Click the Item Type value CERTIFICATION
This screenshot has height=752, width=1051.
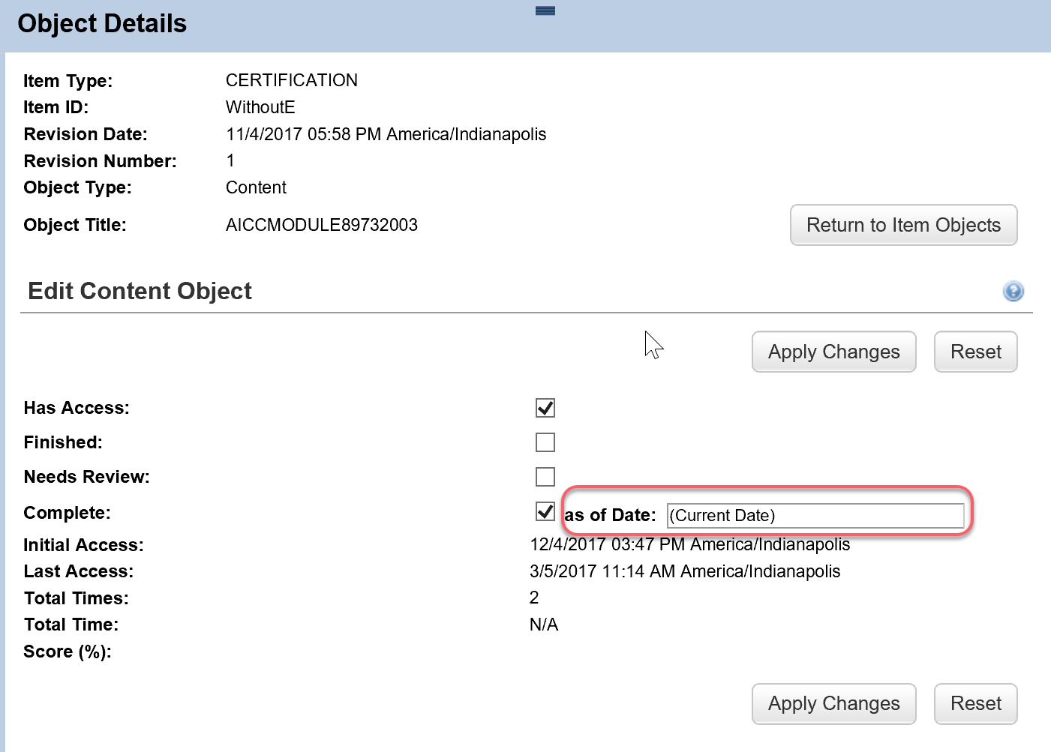(292, 80)
